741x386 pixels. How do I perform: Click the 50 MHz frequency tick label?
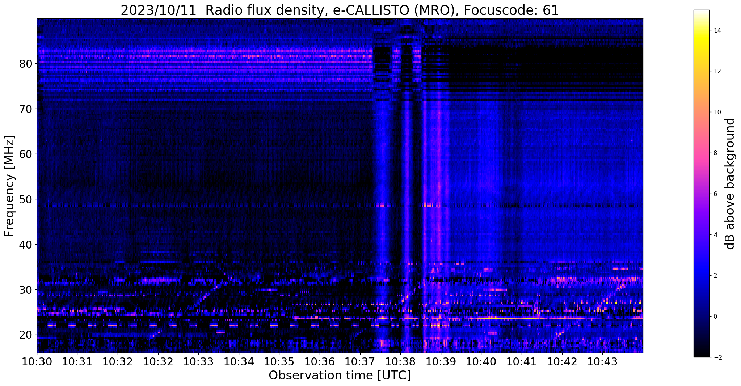coord(25,199)
